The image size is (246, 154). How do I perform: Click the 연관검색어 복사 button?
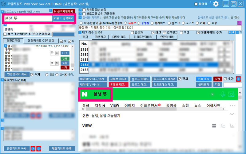coord(17,74)
